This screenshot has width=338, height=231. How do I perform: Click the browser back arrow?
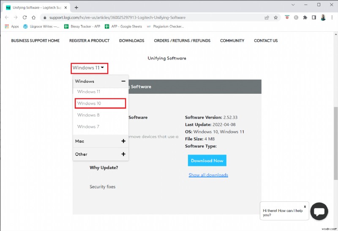tap(7, 17)
